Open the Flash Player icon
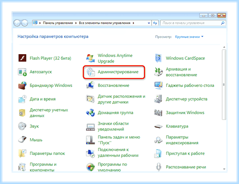 22,58
